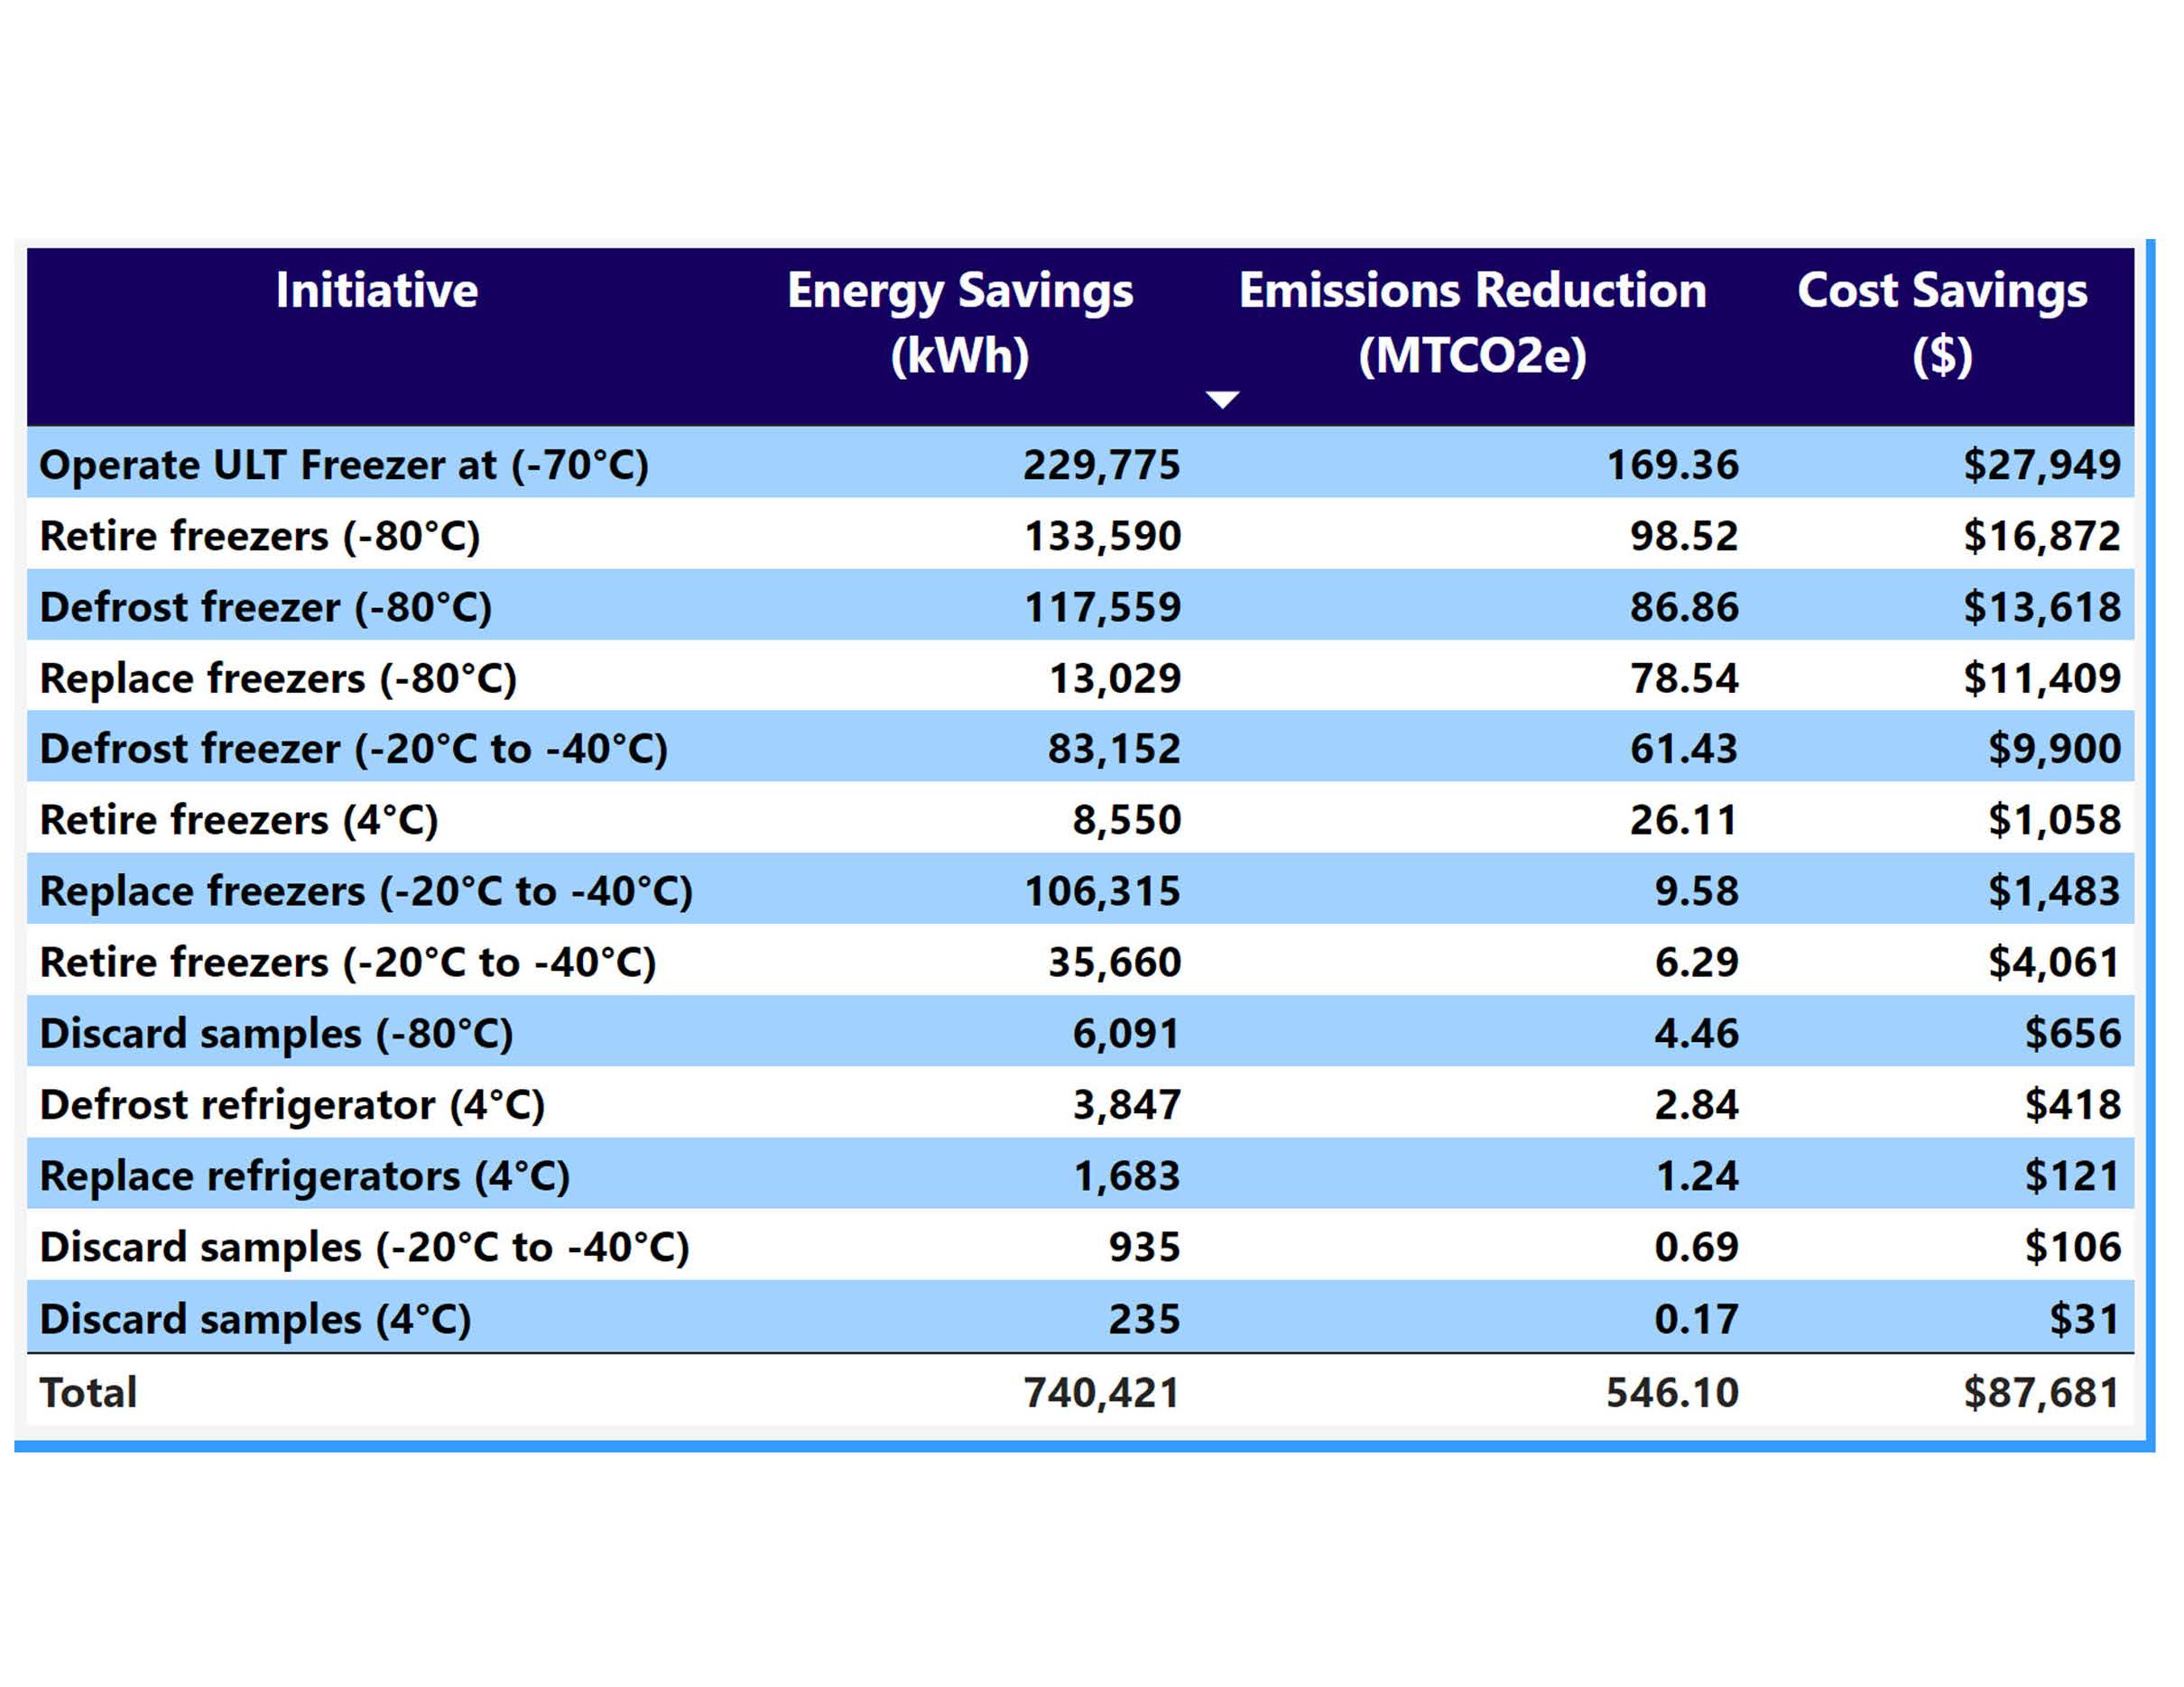Click emissions value 169.36

click(1672, 466)
